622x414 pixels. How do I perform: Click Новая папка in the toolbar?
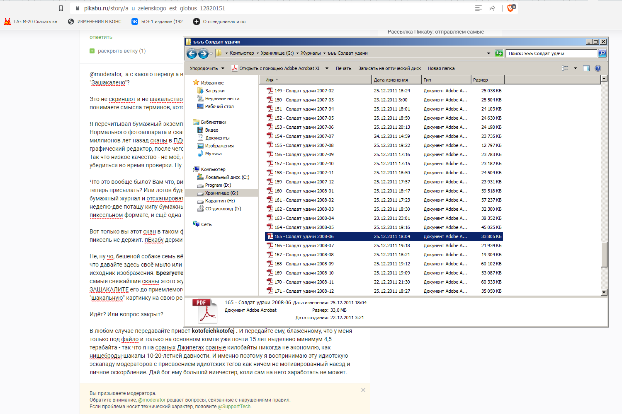(x=441, y=68)
